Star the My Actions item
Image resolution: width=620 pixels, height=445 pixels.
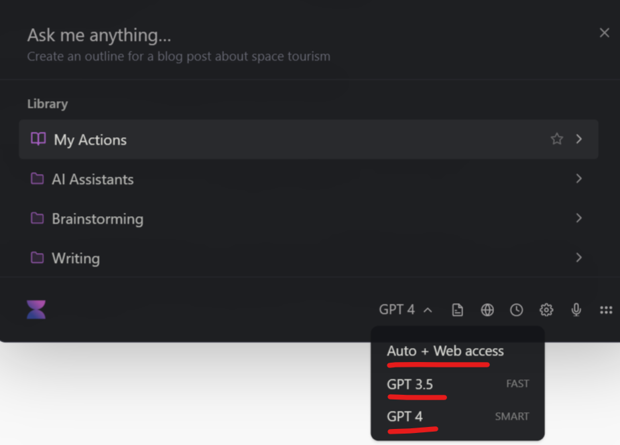point(556,139)
